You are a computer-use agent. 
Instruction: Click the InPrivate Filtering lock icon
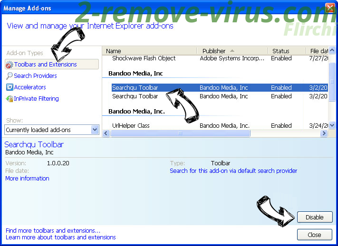[x=10, y=99]
